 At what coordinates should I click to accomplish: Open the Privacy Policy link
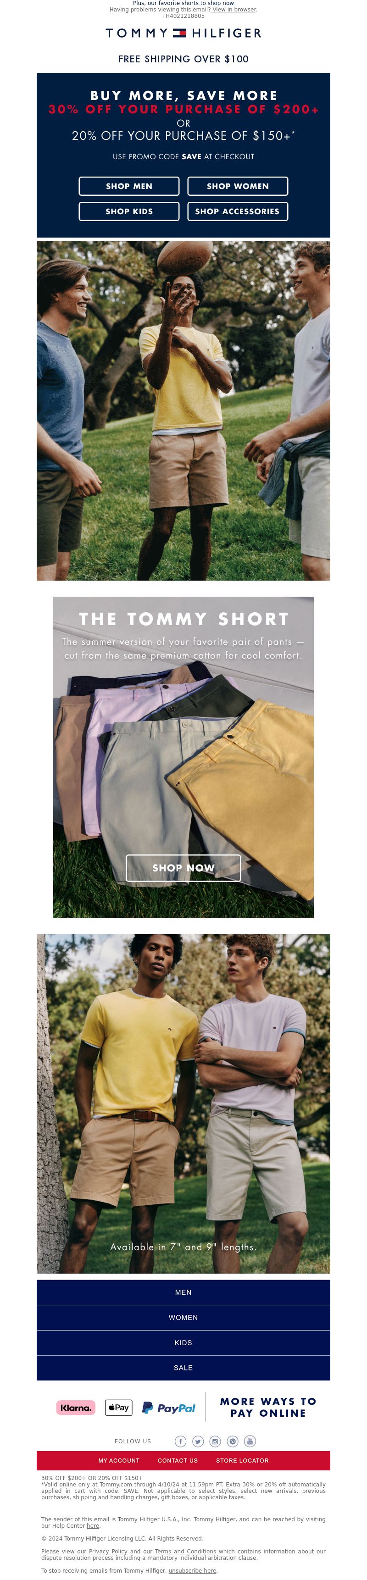tap(108, 1551)
